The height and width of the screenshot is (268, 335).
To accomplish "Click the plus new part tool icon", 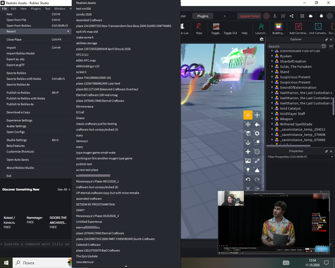I will [248, 151].
